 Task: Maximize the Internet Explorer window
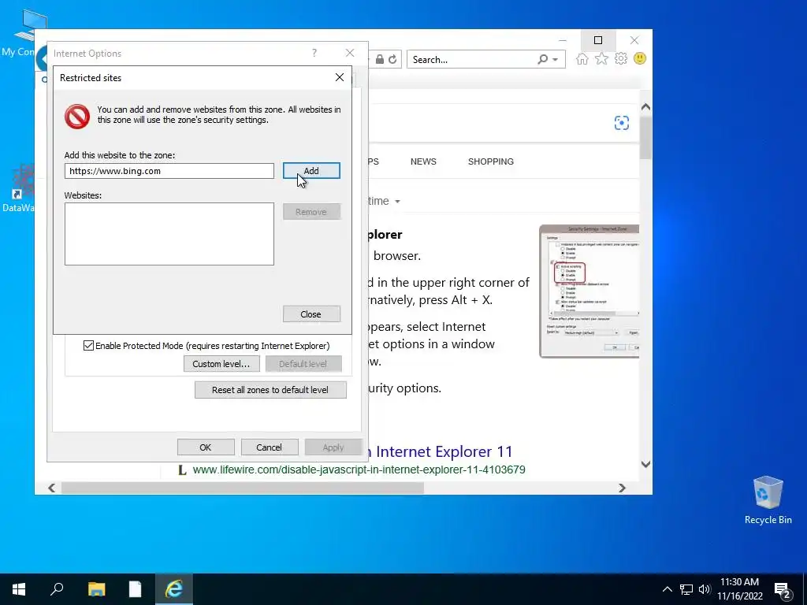click(598, 40)
